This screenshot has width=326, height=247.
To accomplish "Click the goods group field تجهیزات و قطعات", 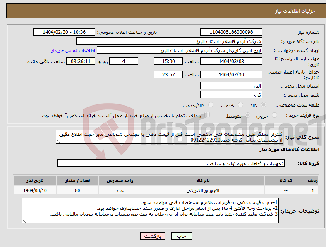I will 171,163.
